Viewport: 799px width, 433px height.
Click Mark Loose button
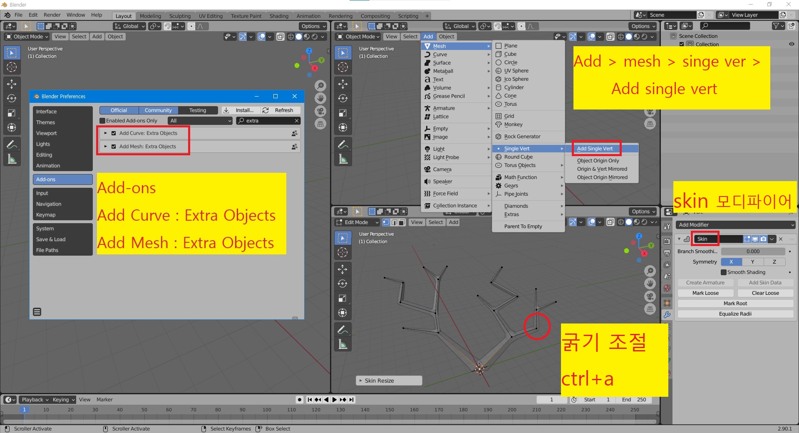coord(705,293)
